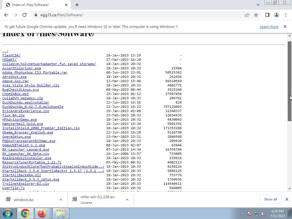Open the Chrome profile menu

click(277, 15)
